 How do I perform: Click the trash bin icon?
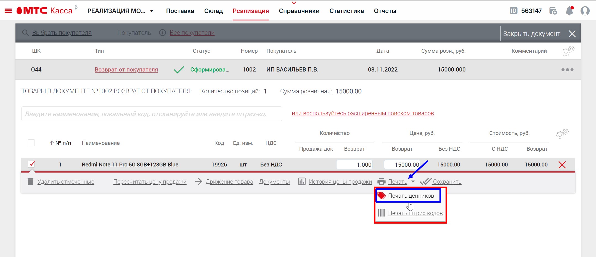[x=31, y=181]
